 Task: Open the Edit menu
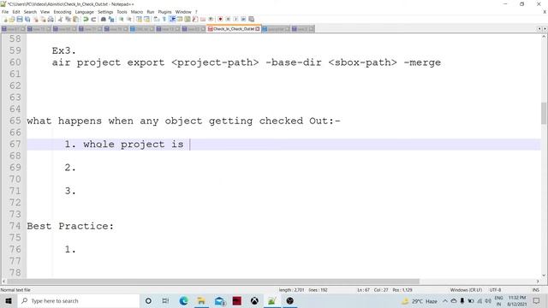[16, 12]
